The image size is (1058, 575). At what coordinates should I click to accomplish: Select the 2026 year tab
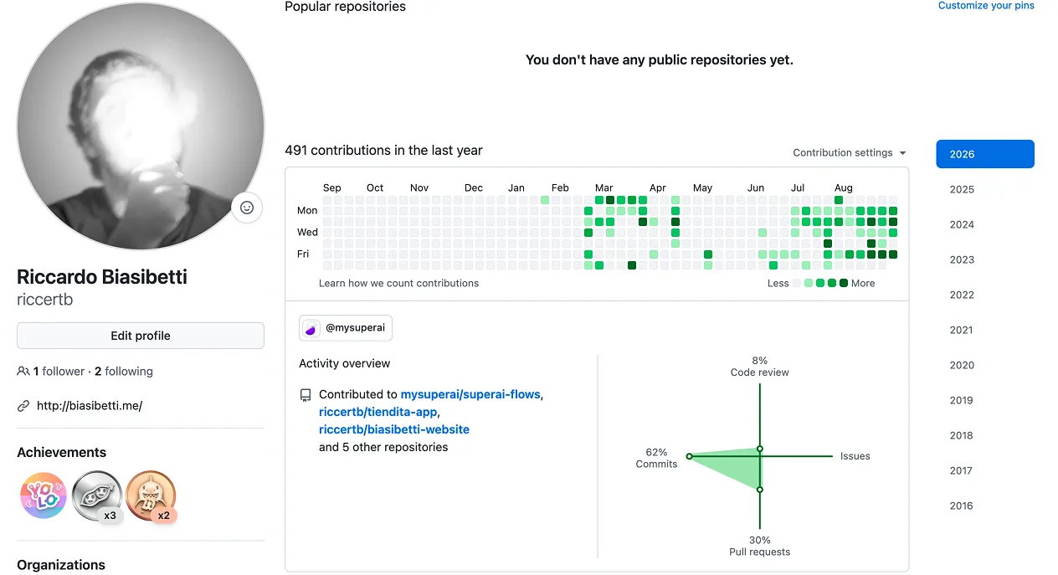point(985,154)
